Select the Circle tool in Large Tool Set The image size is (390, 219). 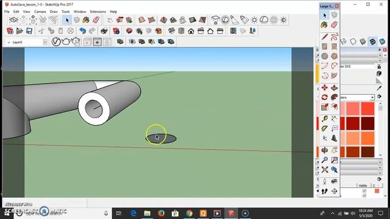tap(325, 56)
